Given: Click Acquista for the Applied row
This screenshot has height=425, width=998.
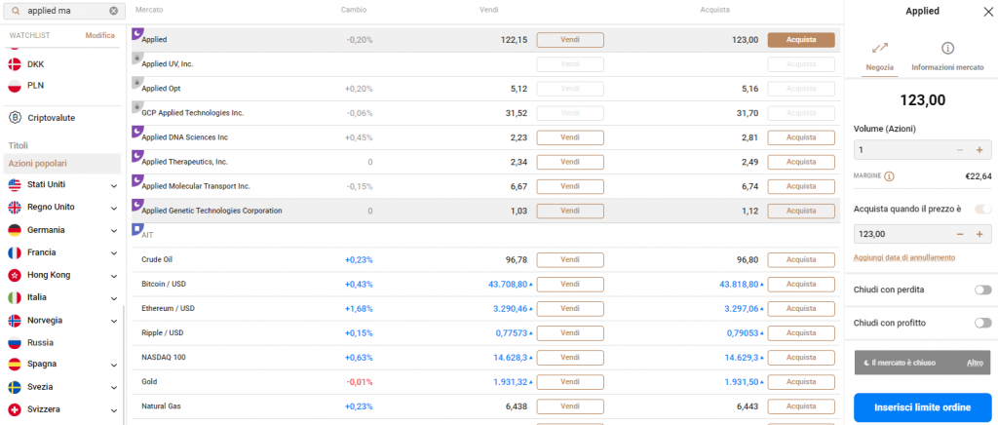Looking at the screenshot, I should (801, 40).
